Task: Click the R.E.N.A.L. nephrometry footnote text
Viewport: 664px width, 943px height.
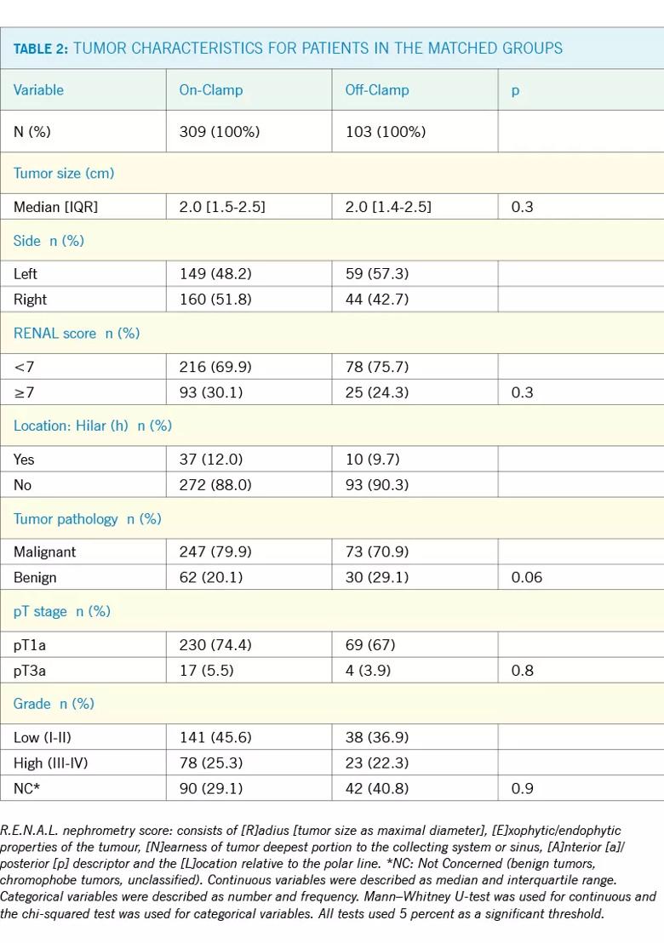Action: (328, 872)
